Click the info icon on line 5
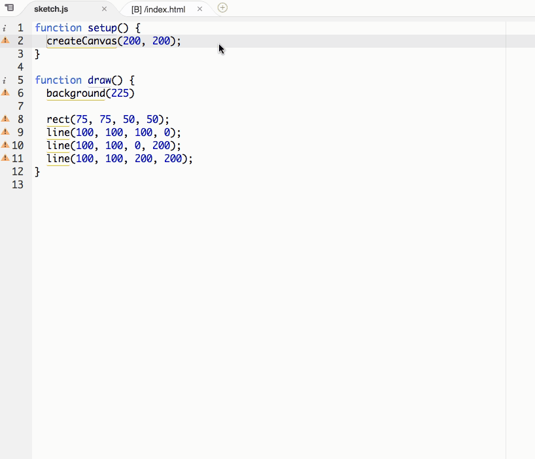The width and height of the screenshot is (535, 459). point(4,81)
